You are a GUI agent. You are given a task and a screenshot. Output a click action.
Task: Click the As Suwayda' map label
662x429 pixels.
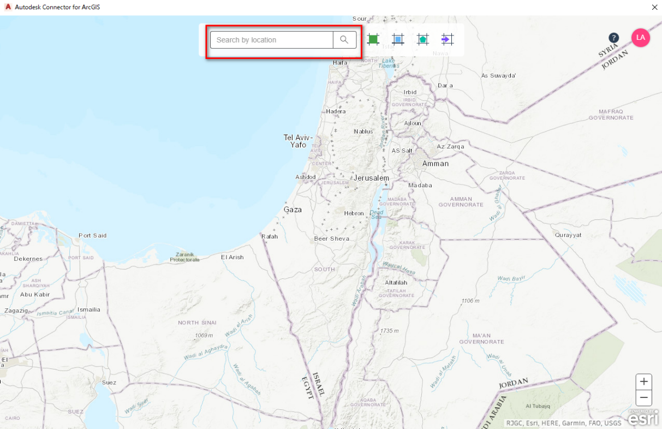click(x=499, y=76)
